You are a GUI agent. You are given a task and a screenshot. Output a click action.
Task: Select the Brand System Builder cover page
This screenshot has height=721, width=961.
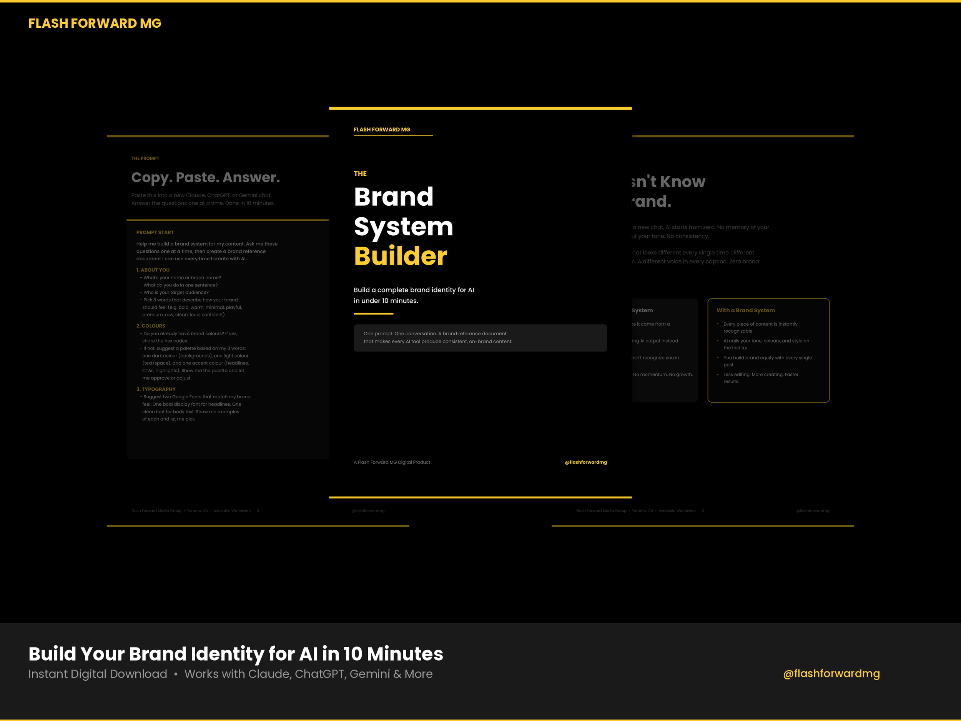pos(404,226)
